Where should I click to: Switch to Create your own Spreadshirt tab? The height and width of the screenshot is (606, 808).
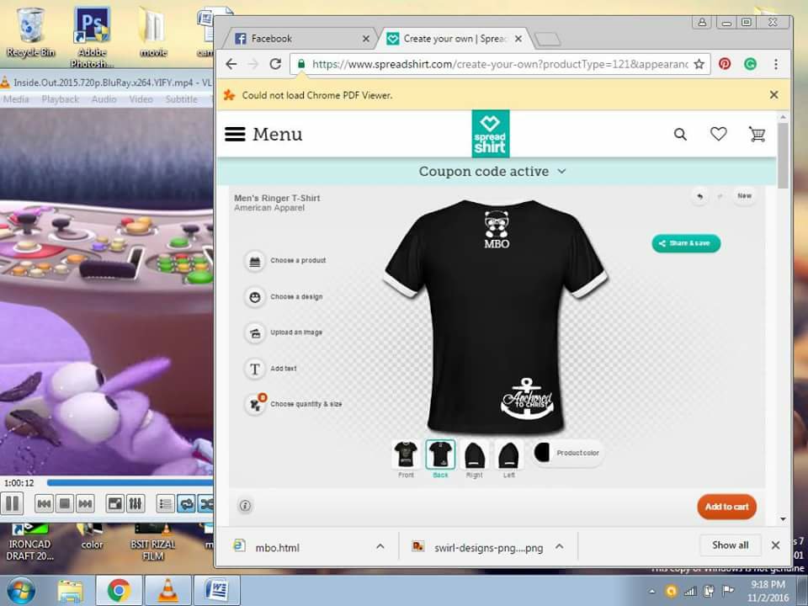point(454,39)
